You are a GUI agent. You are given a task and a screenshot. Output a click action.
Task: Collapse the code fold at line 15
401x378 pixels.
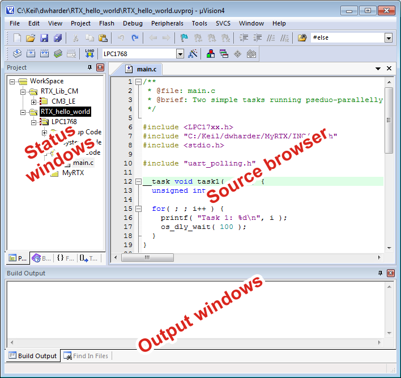coord(138,209)
